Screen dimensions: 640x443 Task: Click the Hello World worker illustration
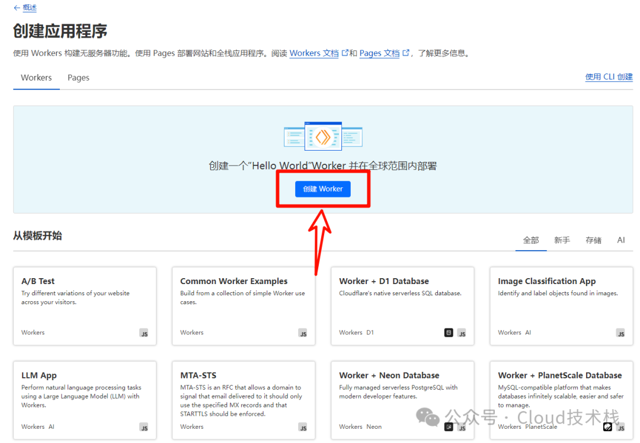click(324, 136)
